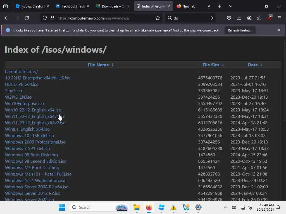Click taskbar Search box
Image resolution: width=286 pixels, height=214 pixels.
pyautogui.click(x=99, y=207)
